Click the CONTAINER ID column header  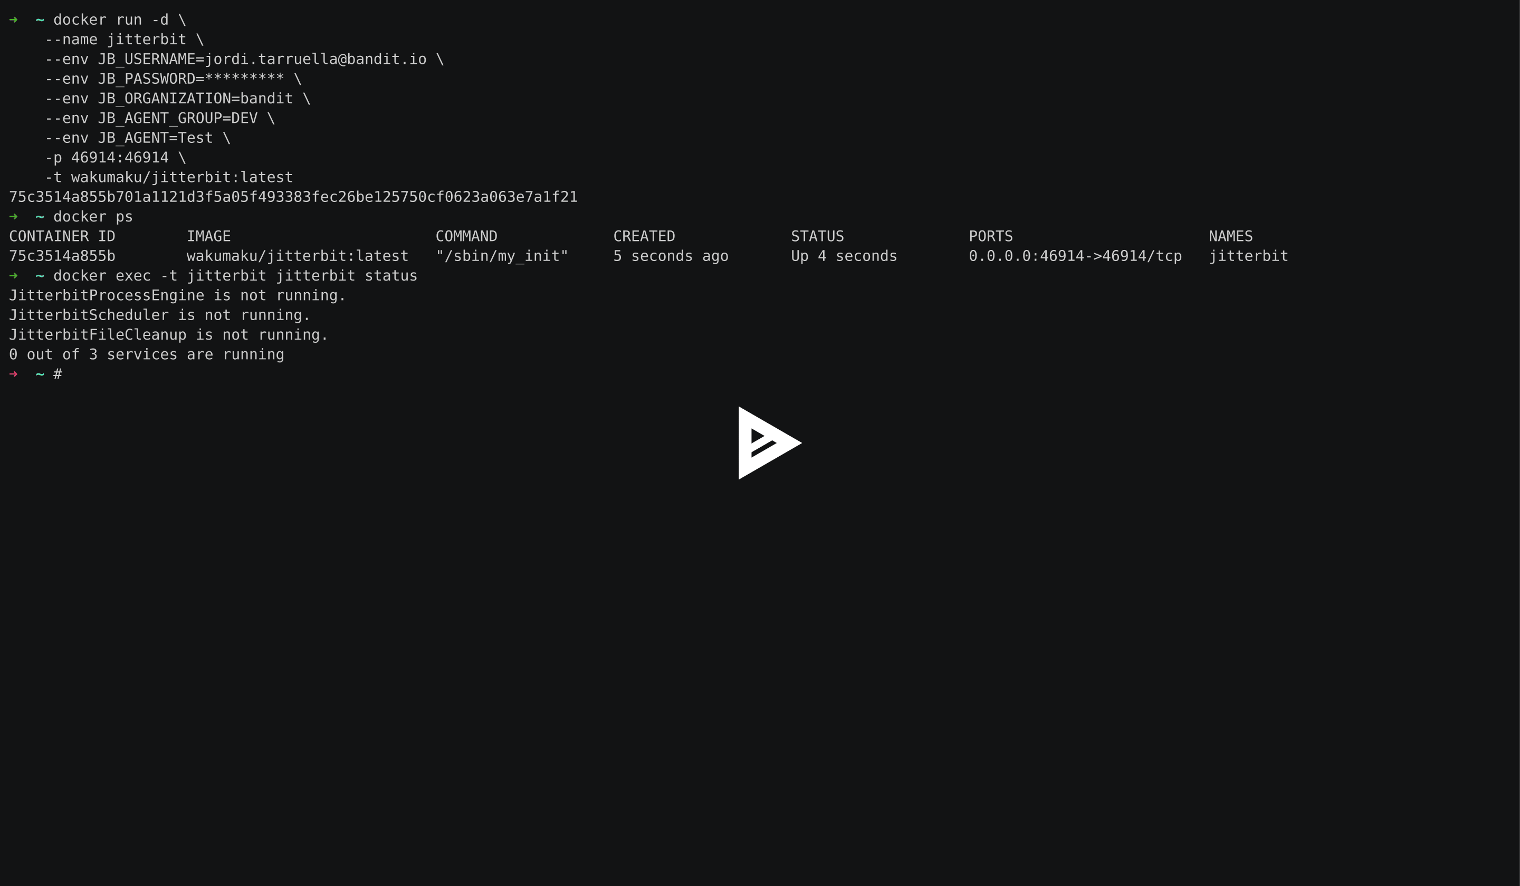[x=62, y=236]
